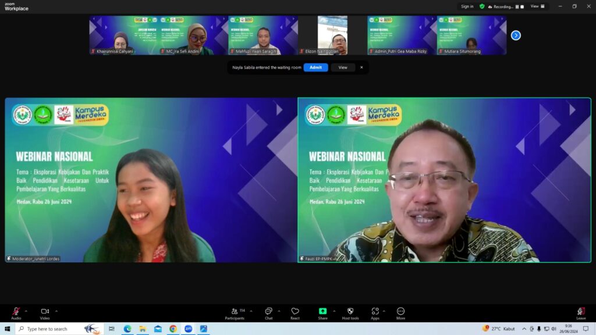Show next participants with the blue arrow
The image size is (596, 335).
coord(516,35)
